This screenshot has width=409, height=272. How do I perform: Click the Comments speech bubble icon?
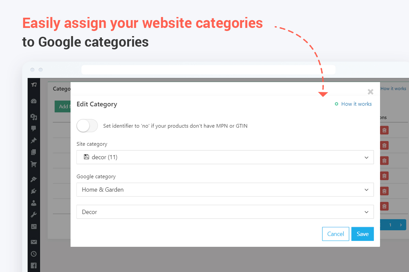click(33, 129)
